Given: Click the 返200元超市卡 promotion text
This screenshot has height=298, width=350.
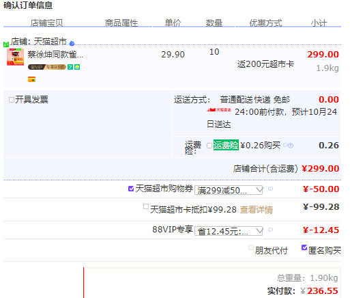Looking at the screenshot, I should (x=265, y=64).
